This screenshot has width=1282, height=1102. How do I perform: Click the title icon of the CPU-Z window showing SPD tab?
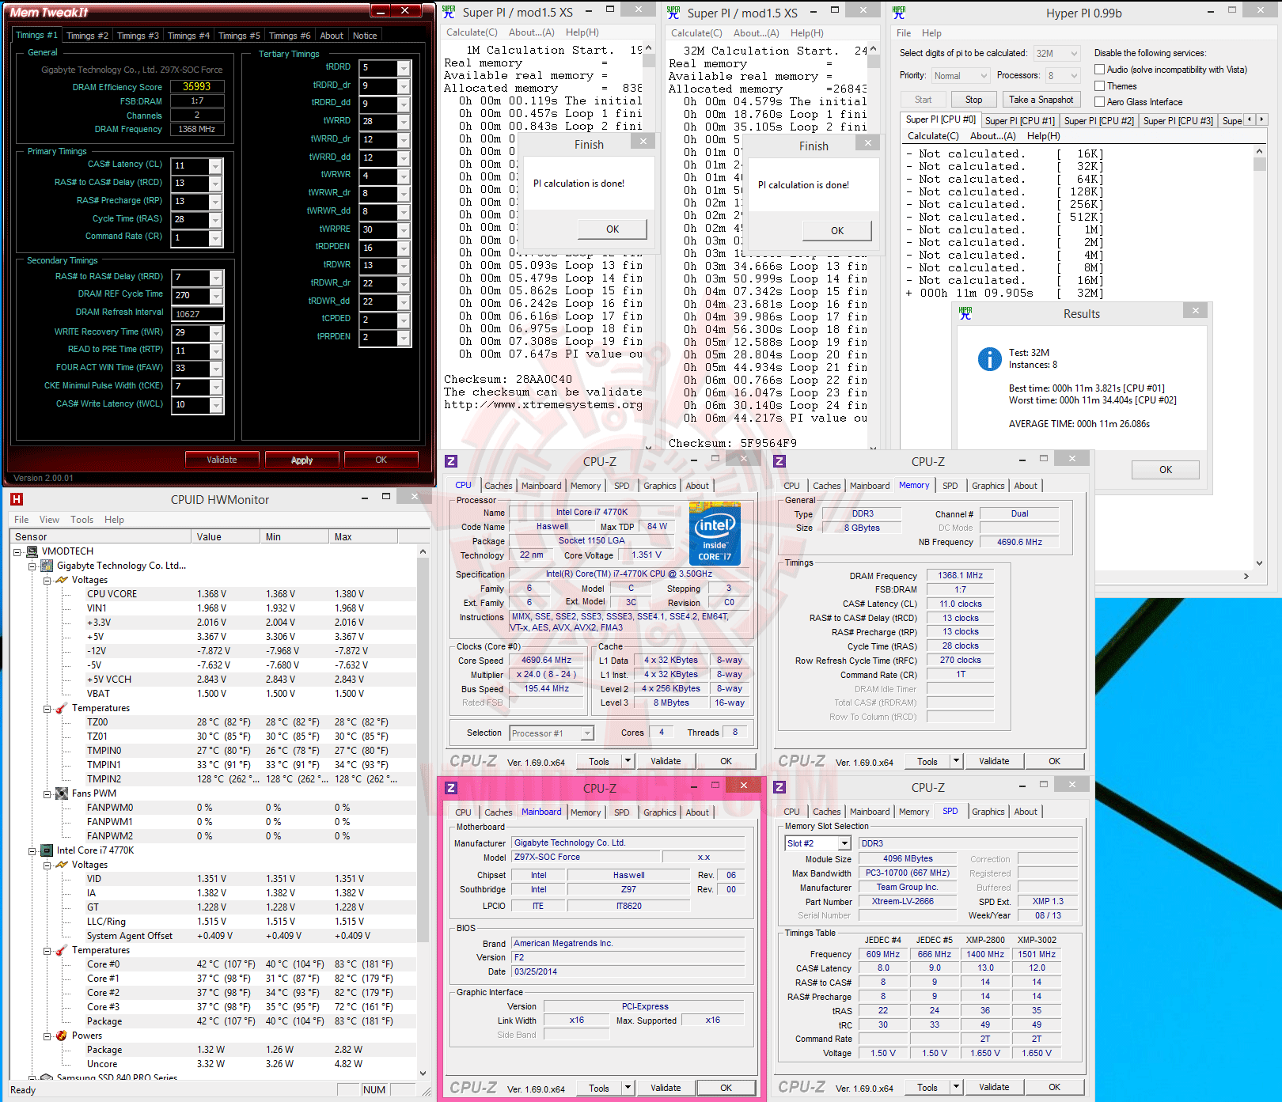coord(779,787)
